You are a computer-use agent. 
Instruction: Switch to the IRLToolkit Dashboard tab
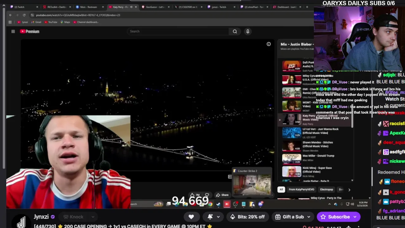(57, 7)
